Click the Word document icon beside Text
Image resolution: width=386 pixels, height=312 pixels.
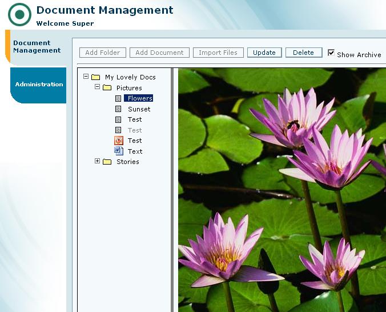pyautogui.click(x=119, y=151)
